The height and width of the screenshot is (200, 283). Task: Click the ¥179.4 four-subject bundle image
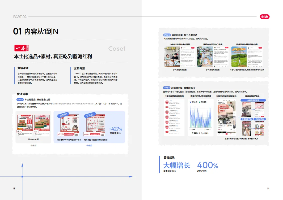click(x=95, y=125)
